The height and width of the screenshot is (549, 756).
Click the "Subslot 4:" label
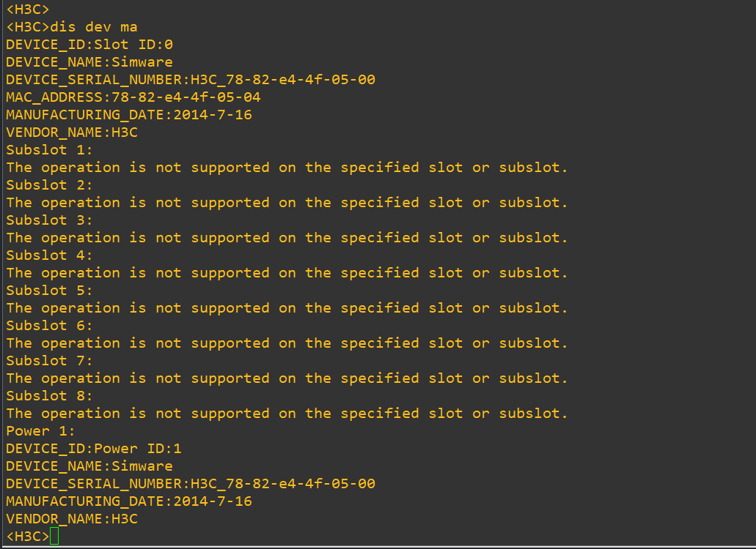pyautogui.click(x=50, y=255)
